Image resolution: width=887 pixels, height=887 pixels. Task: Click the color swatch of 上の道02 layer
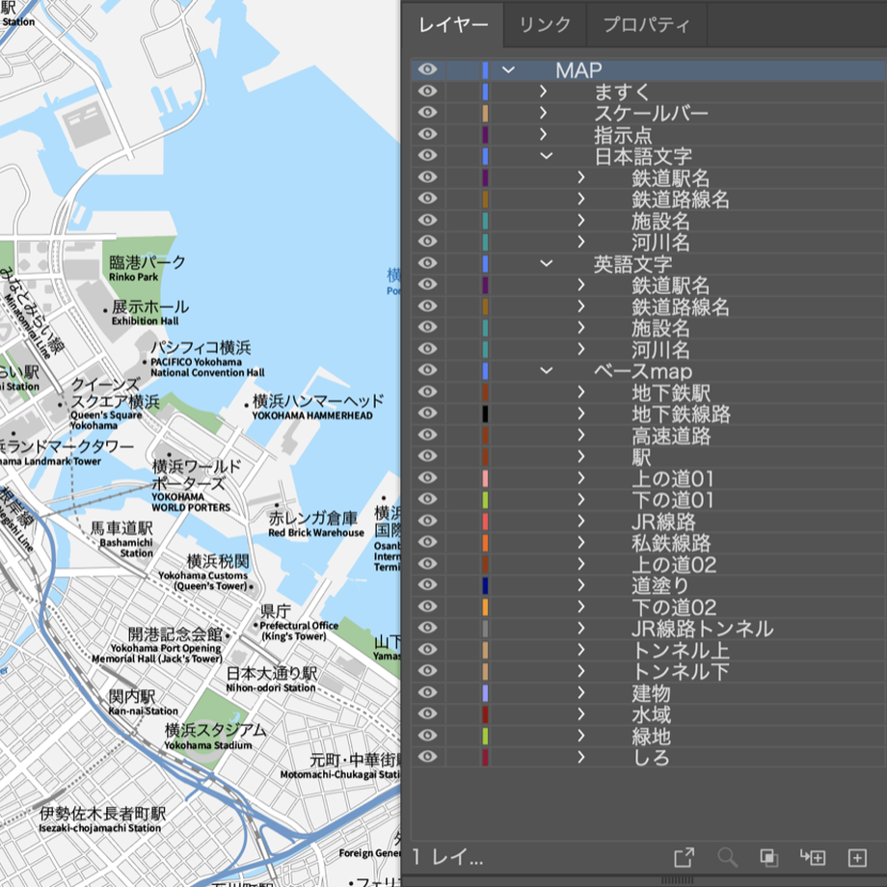pos(485,564)
